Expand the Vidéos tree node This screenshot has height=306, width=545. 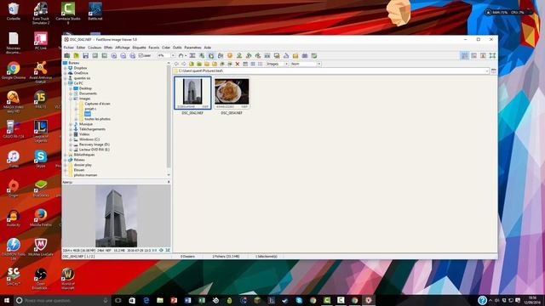coord(71,134)
